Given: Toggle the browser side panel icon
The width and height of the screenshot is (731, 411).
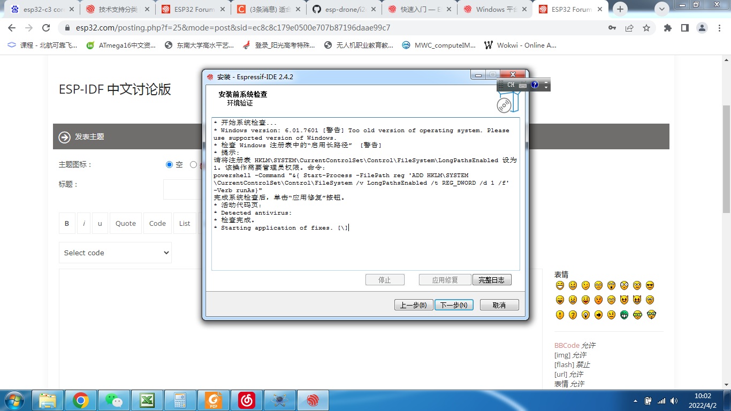Looking at the screenshot, I should 684,28.
